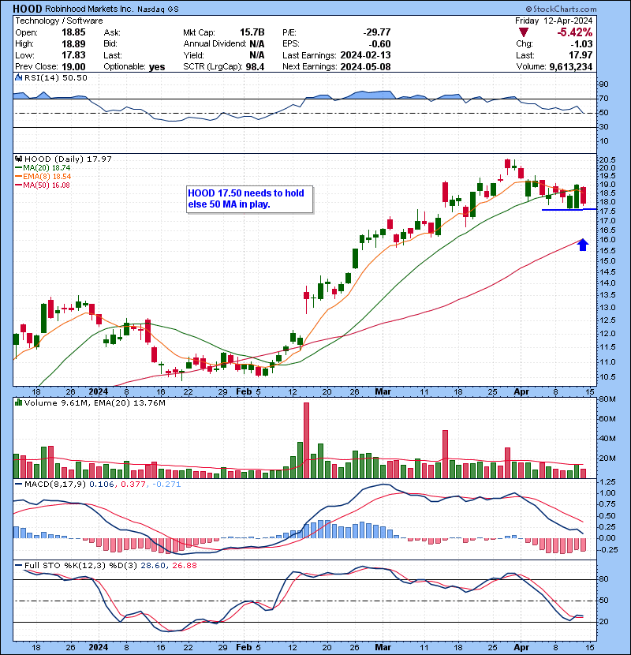Select the High price value 18.89

tap(73, 43)
